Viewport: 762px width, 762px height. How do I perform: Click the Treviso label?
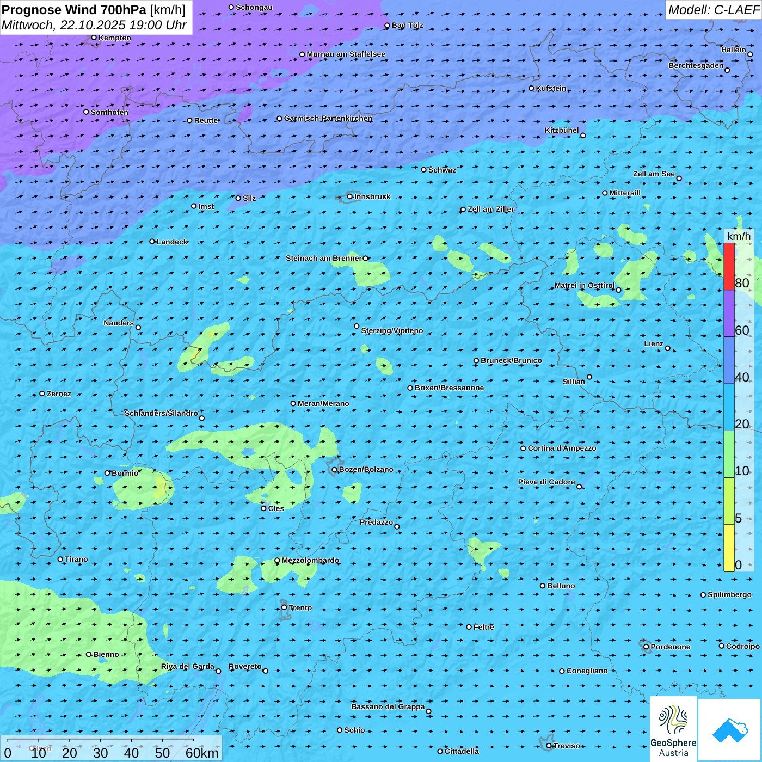coord(566,746)
